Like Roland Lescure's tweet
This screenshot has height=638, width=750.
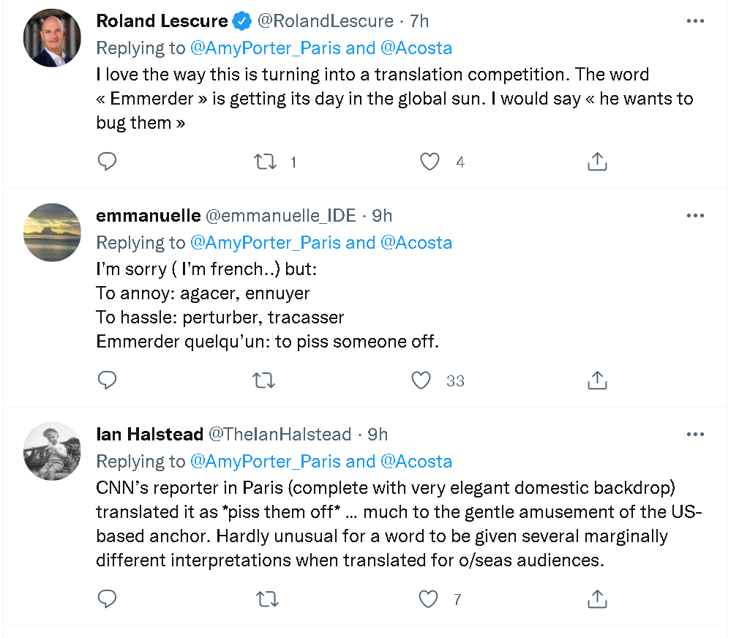coord(430,162)
